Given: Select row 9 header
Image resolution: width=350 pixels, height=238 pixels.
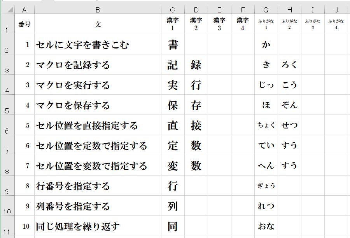Looking at the screenshot, I should pyautogui.click(x=8, y=186).
